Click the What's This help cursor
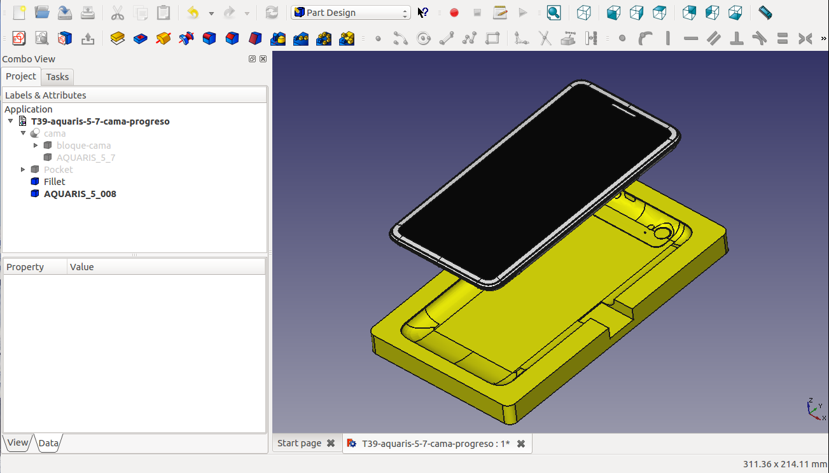 (423, 13)
